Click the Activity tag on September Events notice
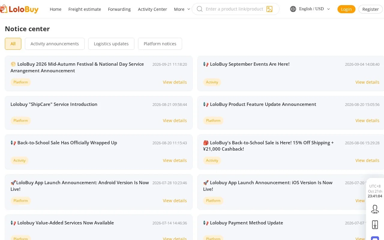Viewport: 384px width, 240px height. pos(212,82)
